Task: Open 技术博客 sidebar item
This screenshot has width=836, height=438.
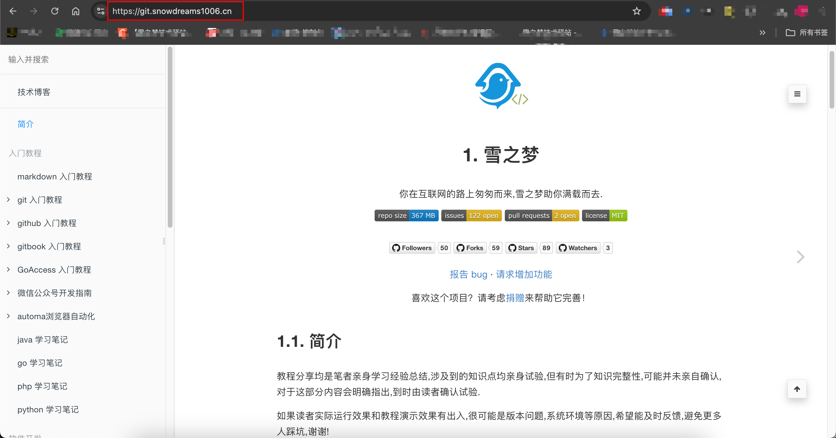Action: (x=34, y=92)
